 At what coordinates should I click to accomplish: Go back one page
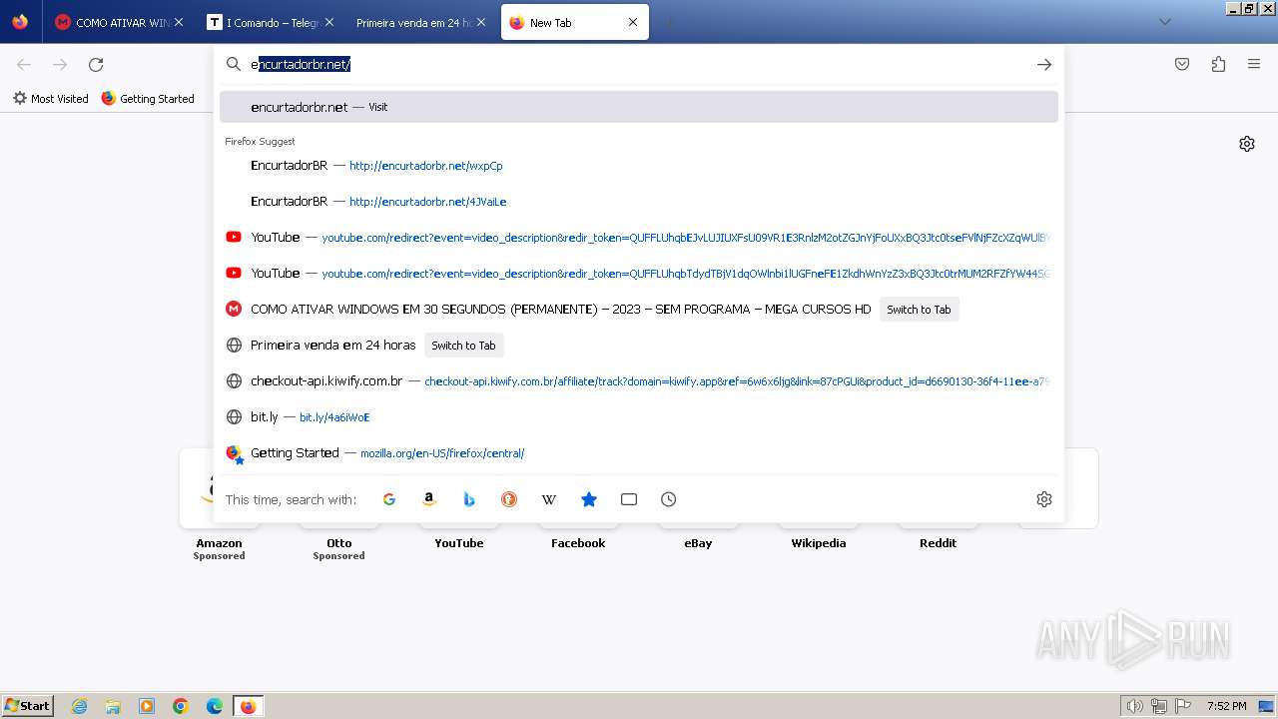24,64
